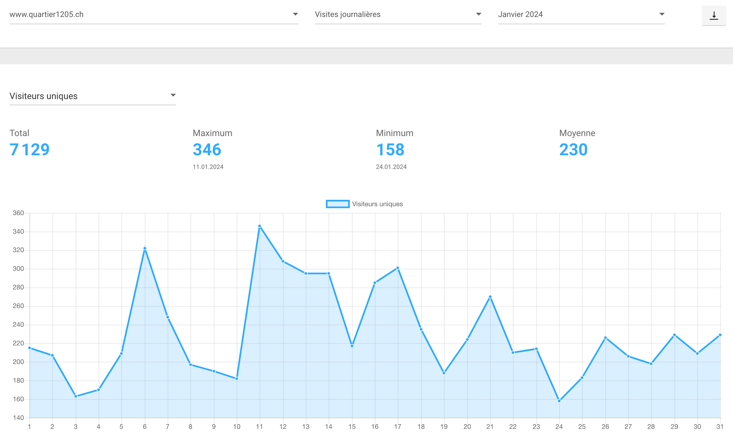This screenshot has height=440, width=733.
Task: Click the data point for day 3
Action: [76, 396]
